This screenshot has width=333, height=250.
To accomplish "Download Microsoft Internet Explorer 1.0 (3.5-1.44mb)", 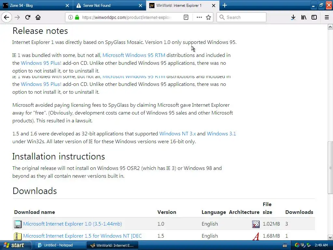I will (73, 224).
